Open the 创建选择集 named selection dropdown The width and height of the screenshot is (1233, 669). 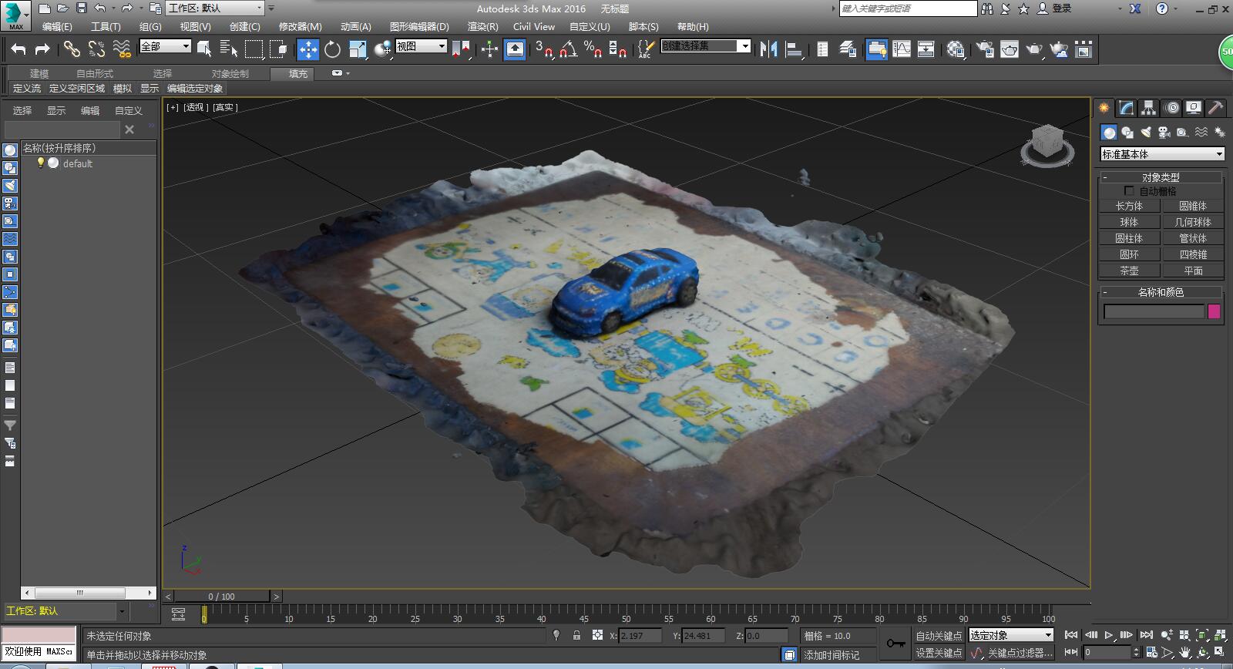(705, 46)
